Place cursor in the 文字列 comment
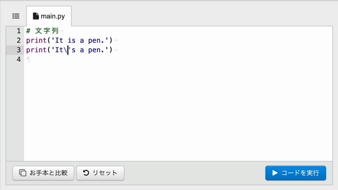Screen dimensions: 338x190 pyautogui.click(x=47, y=31)
